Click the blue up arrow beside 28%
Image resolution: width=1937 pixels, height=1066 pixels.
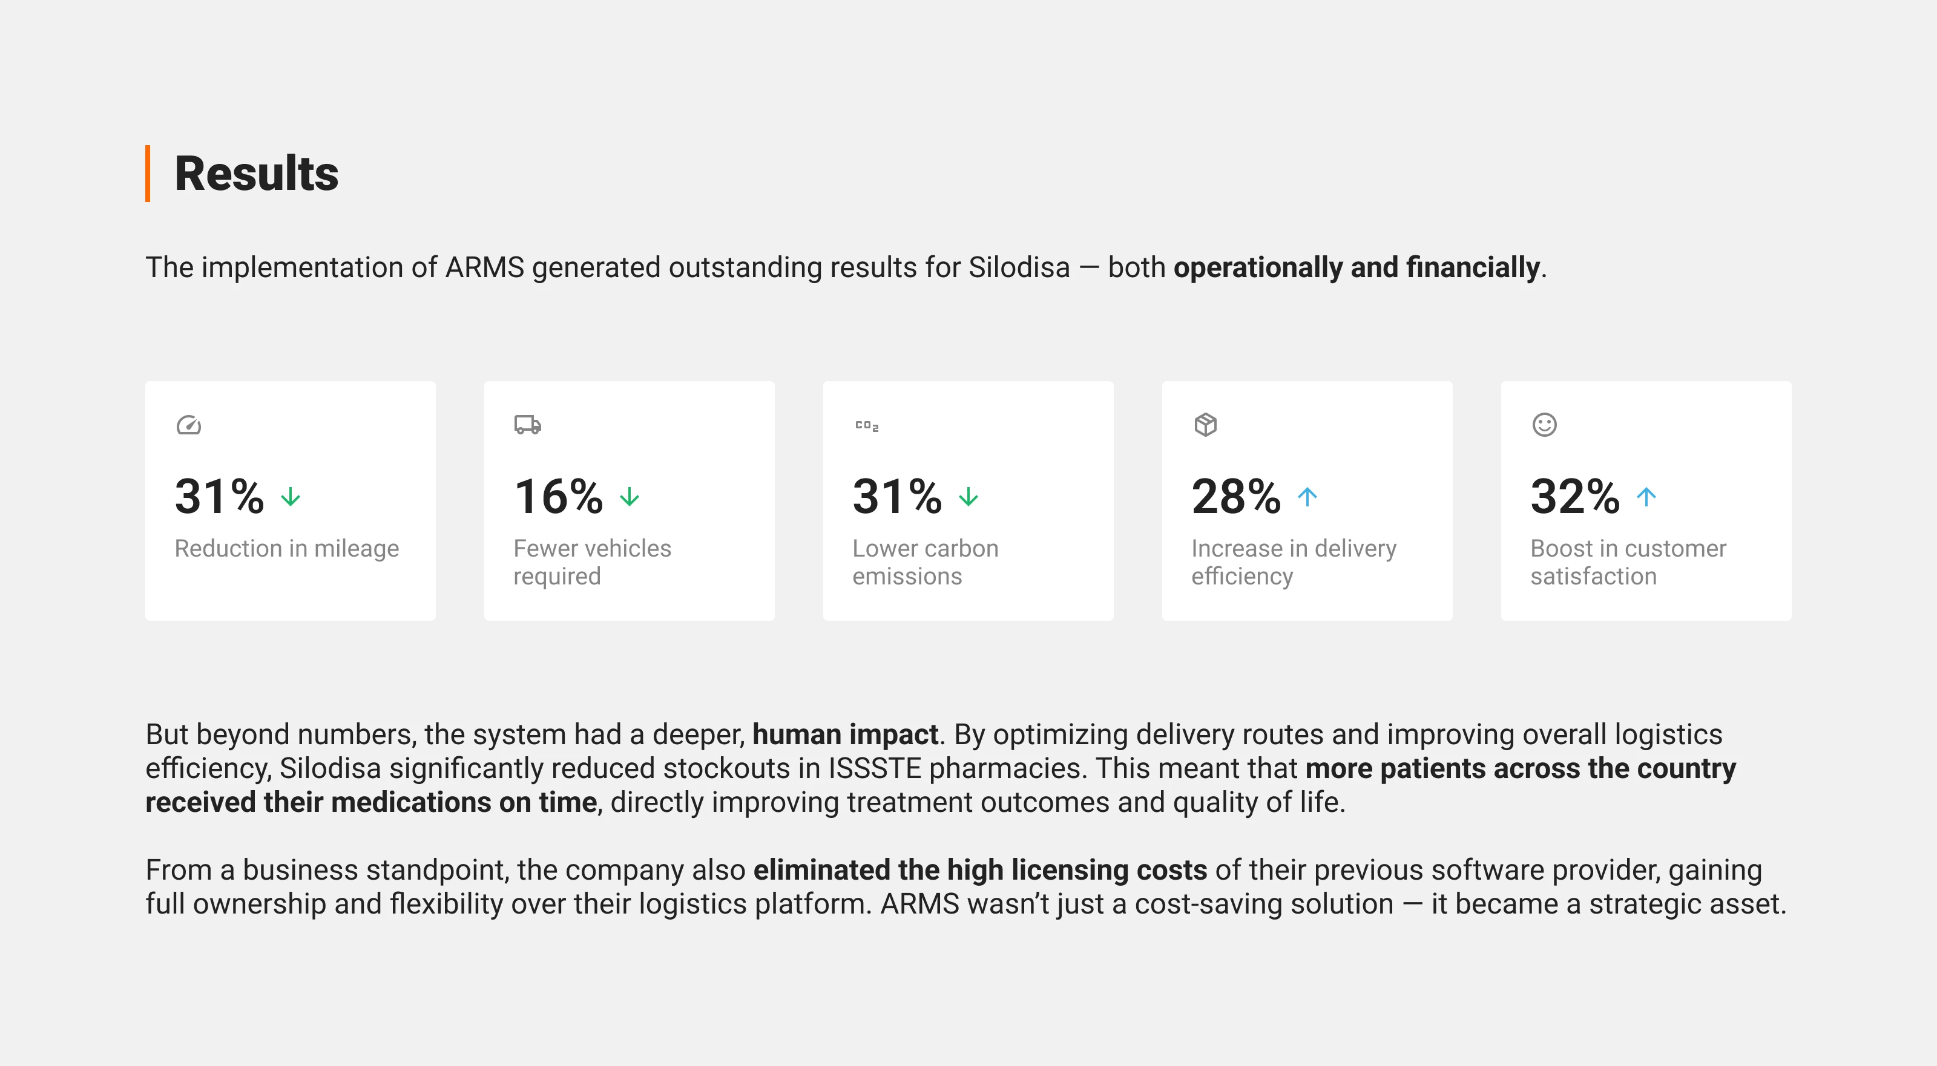coord(1307,497)
